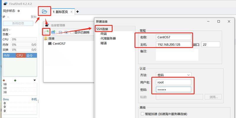
Task: Click the CPU usage 0% bar
Action: pyautogui.click(x=24, y=40)
